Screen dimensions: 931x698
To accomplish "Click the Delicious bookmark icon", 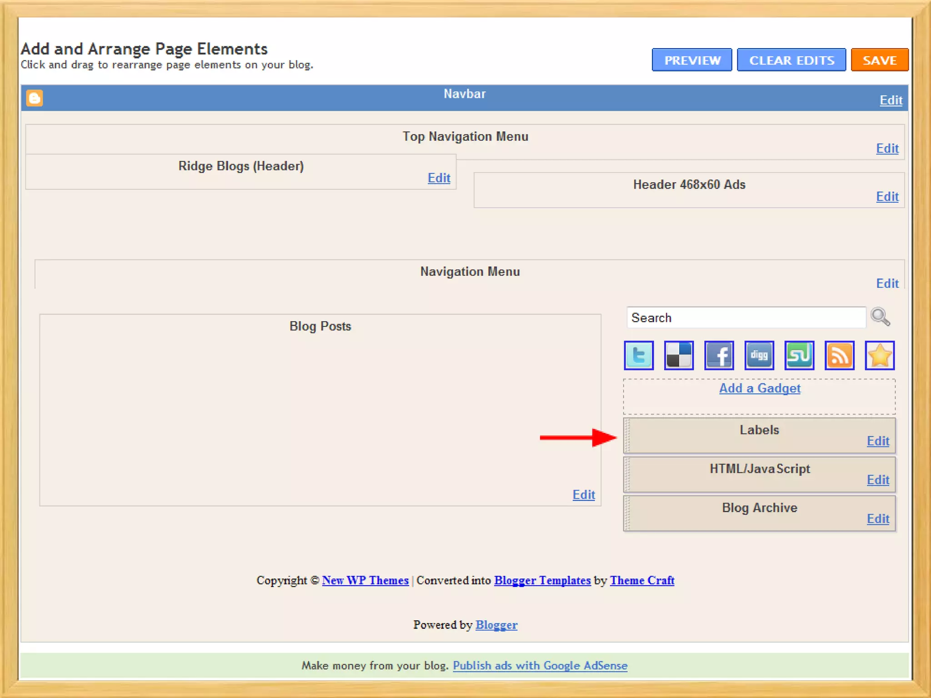I will pos(679,355).
